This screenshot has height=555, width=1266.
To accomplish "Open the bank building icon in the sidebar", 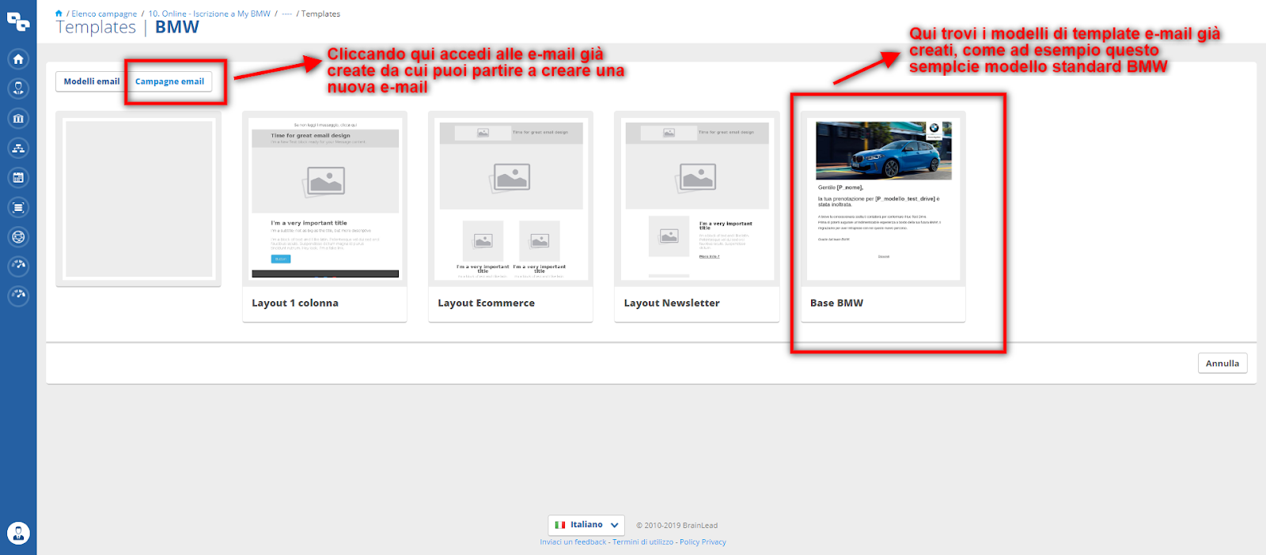I will (x=18, y=119).
